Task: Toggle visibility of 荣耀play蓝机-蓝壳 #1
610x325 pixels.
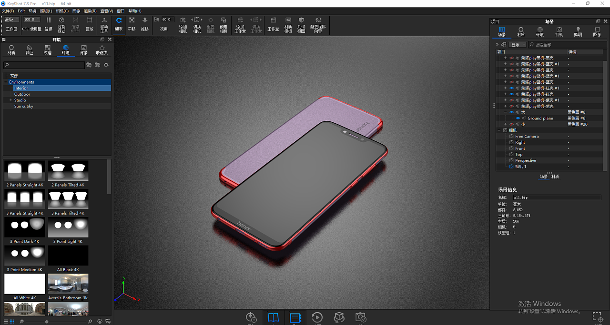Action: point(511,76)
